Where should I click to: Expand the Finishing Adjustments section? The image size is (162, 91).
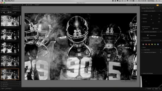pos(142,52)
